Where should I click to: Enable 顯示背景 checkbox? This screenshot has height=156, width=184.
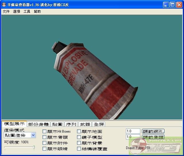(79, 143)
